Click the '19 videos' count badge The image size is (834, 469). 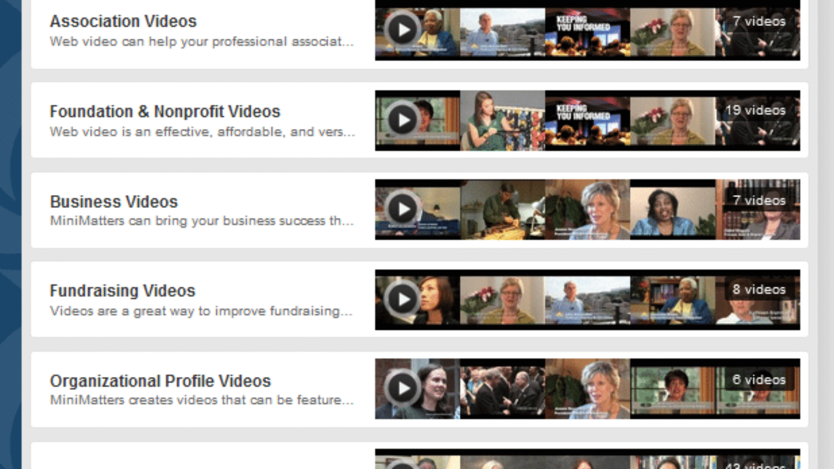(755, 110)
